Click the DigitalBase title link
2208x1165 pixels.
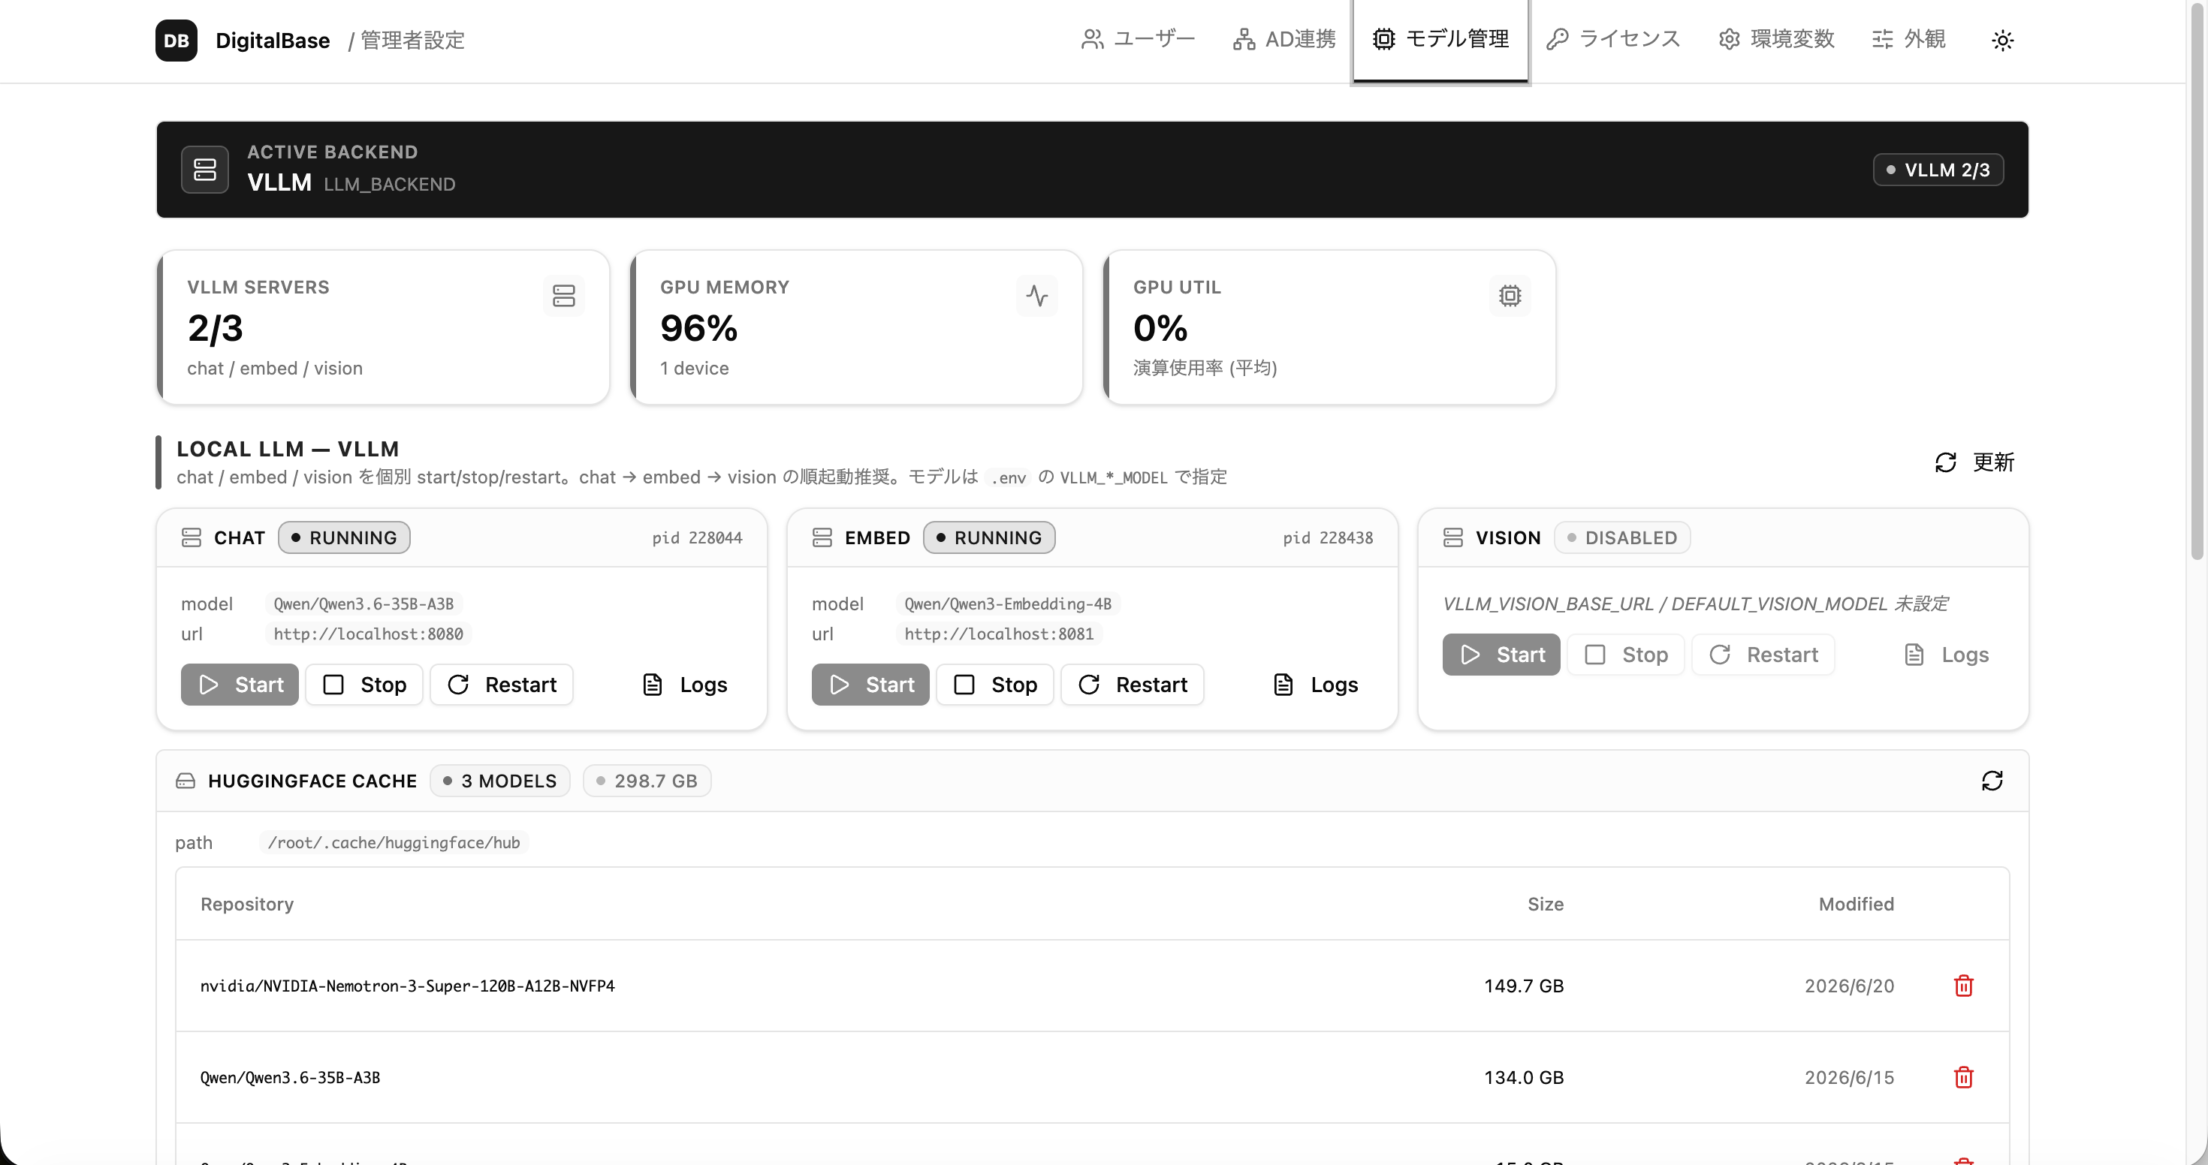(x=273, y=41)
